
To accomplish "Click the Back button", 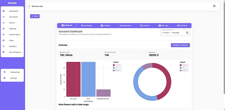I will pos(35,16).
